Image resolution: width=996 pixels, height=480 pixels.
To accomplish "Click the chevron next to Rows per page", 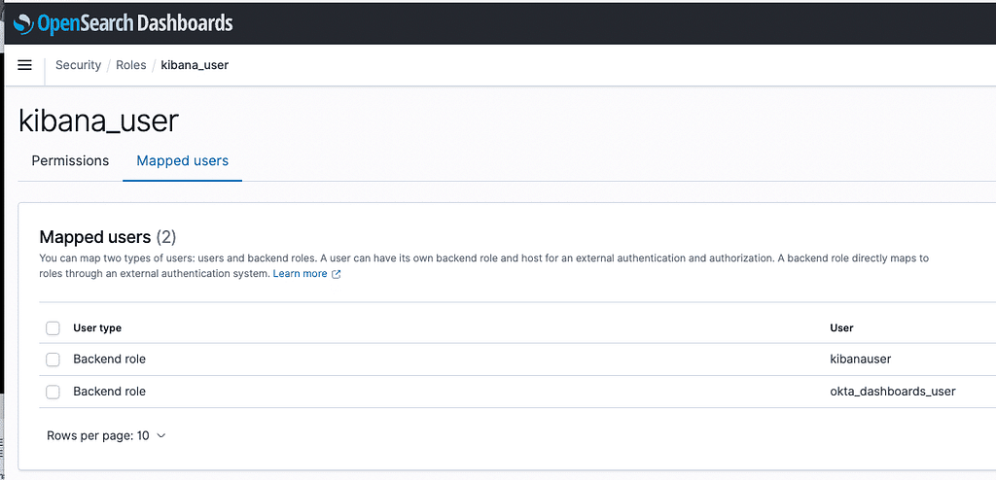I will (x=160, y=436).
